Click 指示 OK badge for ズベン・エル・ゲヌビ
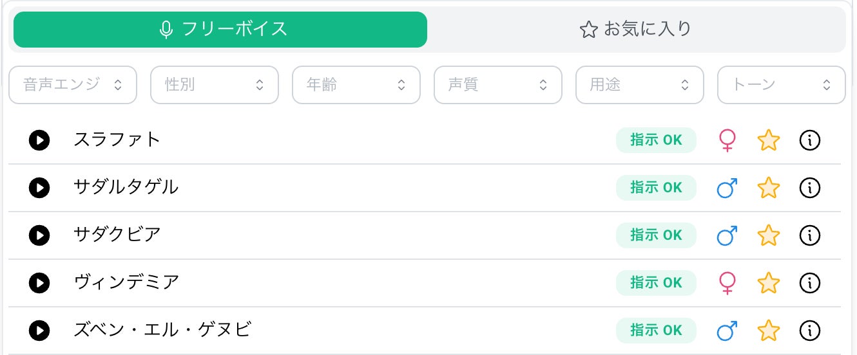Screen dimensions: 857x355 pos(656,330)
